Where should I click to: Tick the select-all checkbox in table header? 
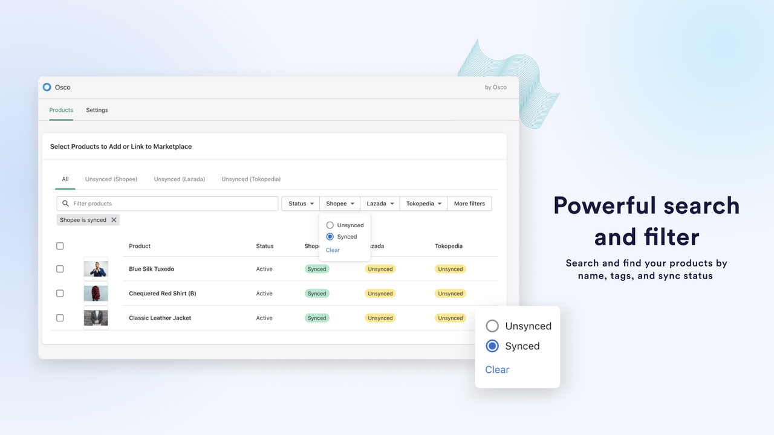tap(60, 246)
